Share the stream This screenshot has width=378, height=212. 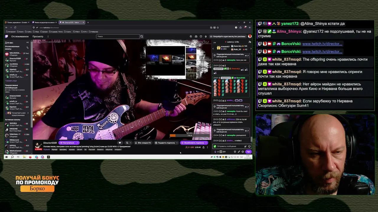coord(203,147)
